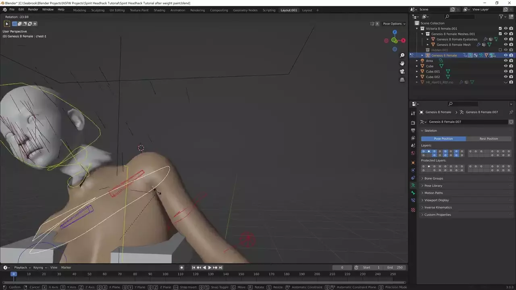
Task: Uncheck the Victoria 8 female.001 collection checkbox
Action: (x=500, y=29)
